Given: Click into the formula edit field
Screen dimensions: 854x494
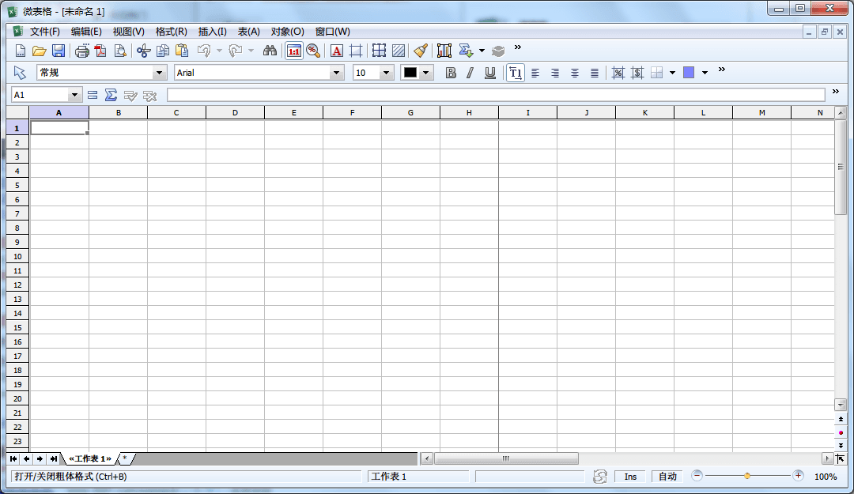Looking at the screenshot, I should coord(496,96).
